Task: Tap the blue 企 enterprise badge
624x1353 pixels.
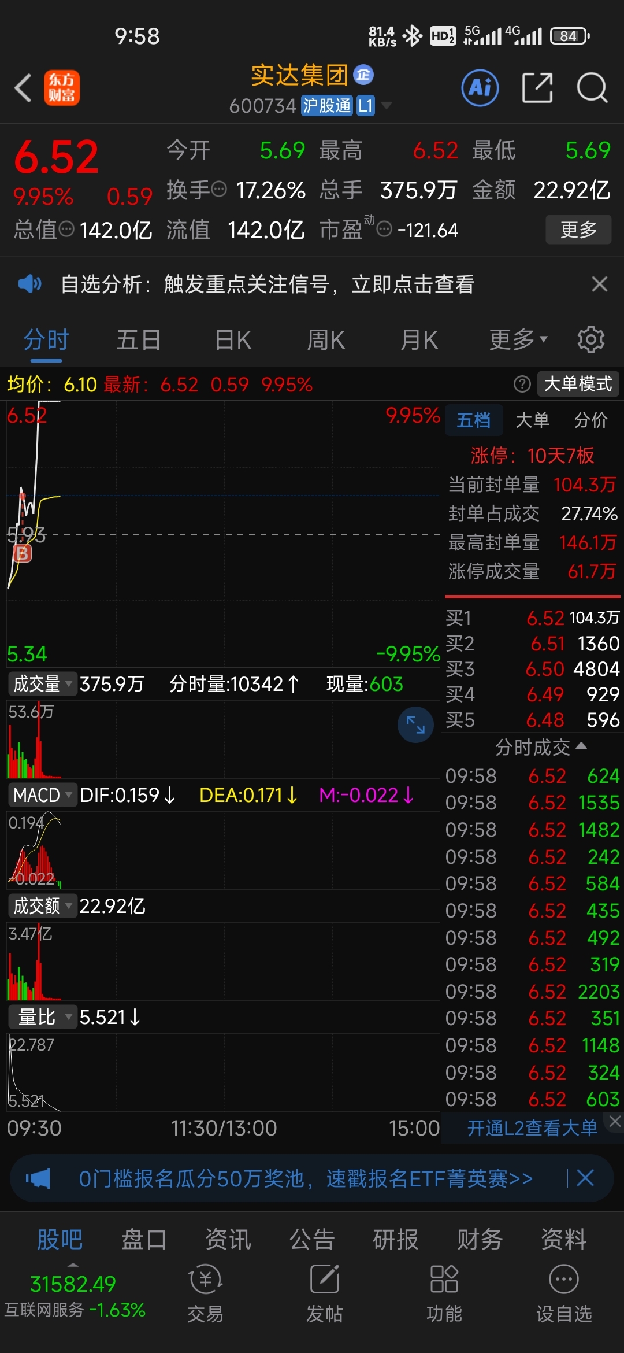Action: click(363, 75)
